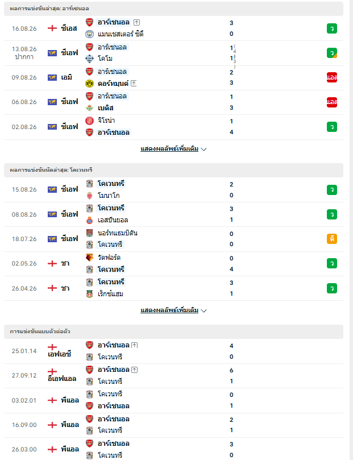Screen dimensions: 353x460
Task: Click the Dortmund club badge icon
Action: pyautogui.click(x=89, y=84)
